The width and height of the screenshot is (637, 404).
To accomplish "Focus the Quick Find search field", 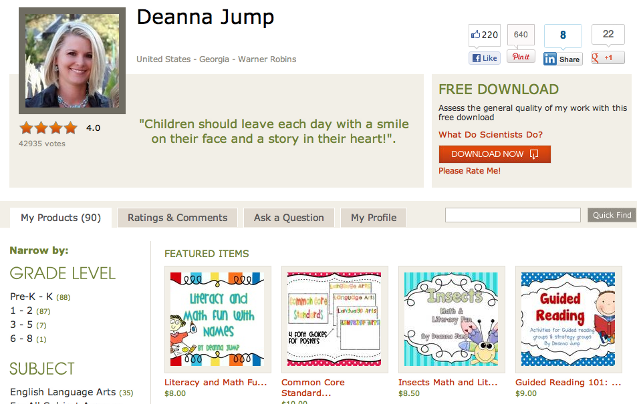I will tap(513, 215).
